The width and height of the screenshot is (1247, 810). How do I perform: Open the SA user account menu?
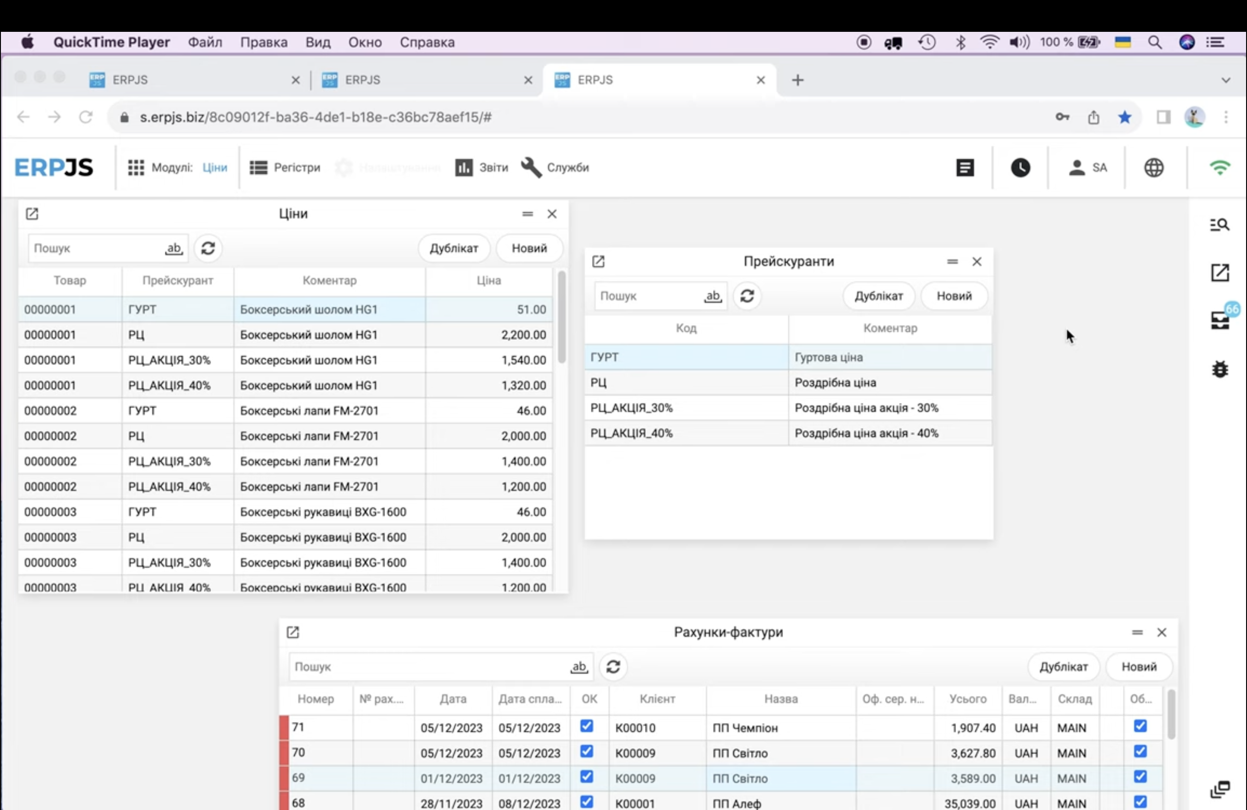coord(1088,167)
